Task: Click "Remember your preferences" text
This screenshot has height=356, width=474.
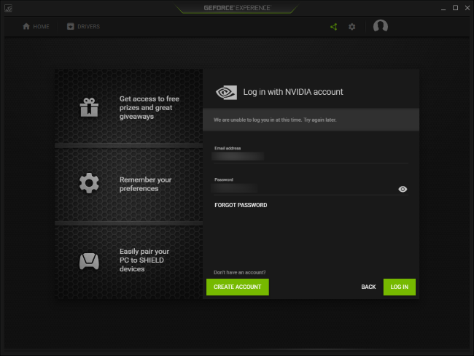Action: coord(145,184)
